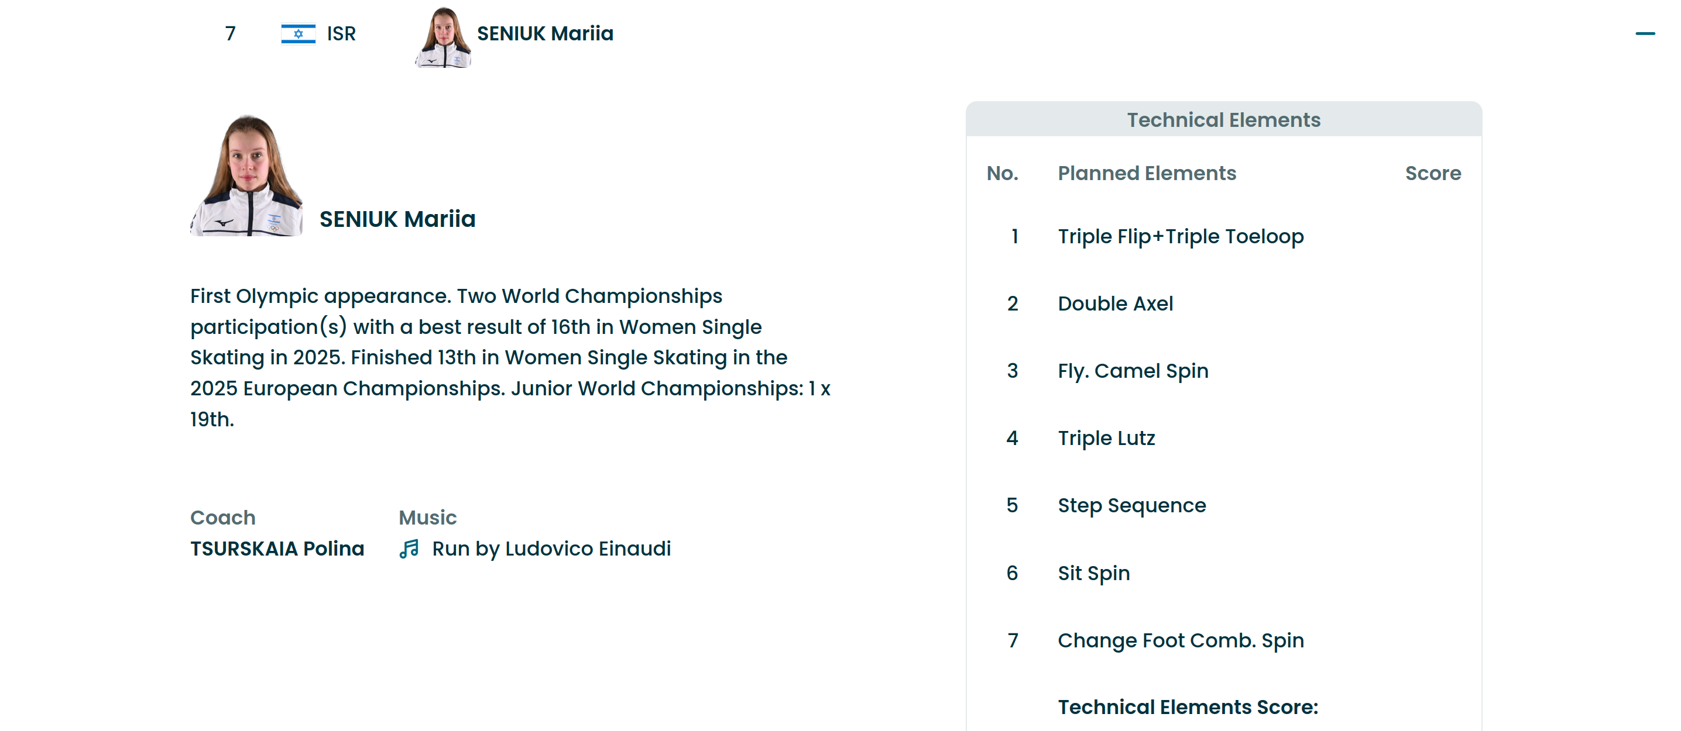Select the Change Foot Comb. Spin element
1681x731 pixels.
(1181, 640)
